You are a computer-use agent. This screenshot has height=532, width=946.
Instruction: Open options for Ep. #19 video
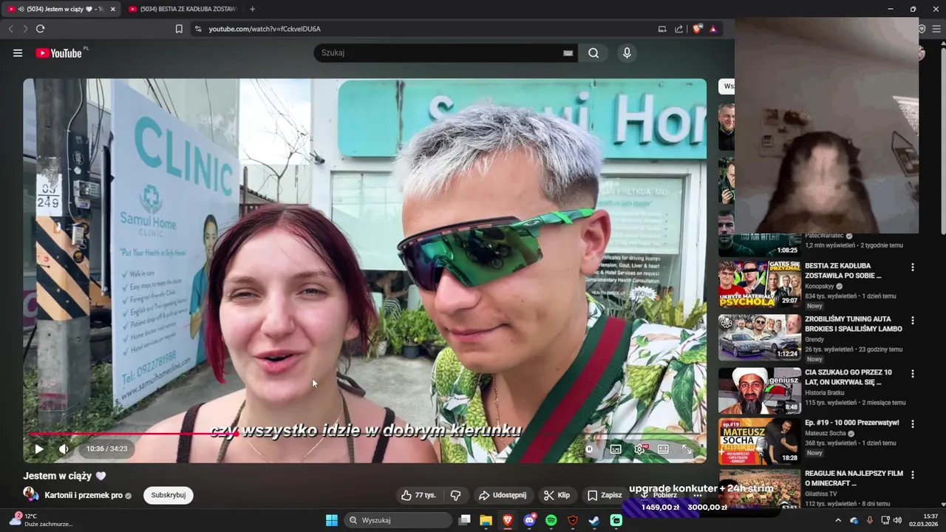[913, 424]
